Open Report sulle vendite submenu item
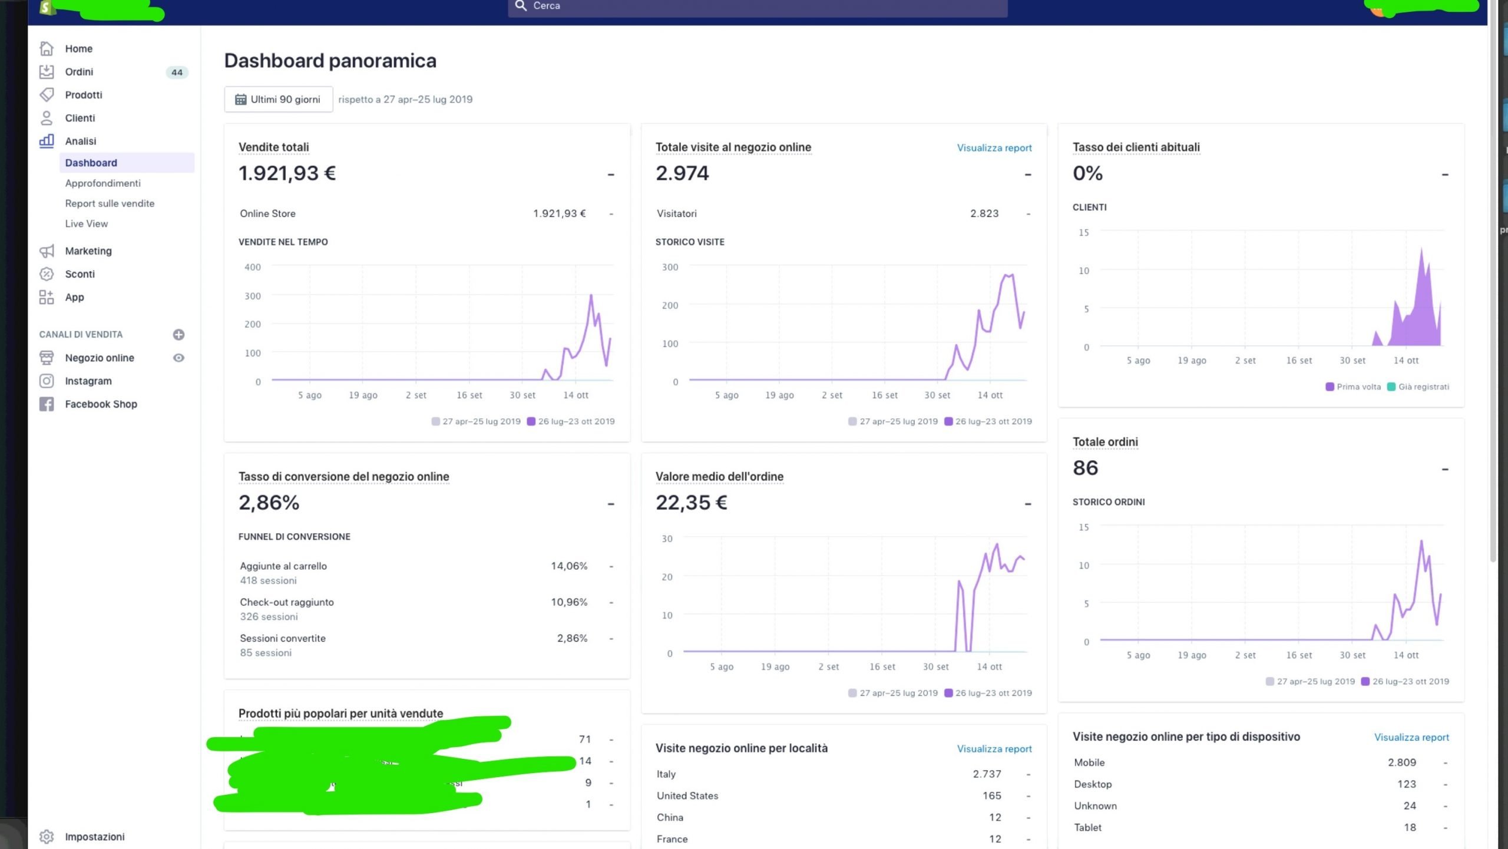Screen dimensions: 1508x849 tap(110, 203)
